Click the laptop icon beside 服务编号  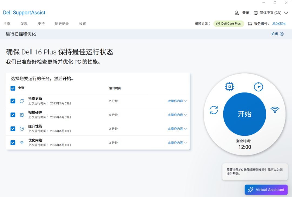point(250,24)
